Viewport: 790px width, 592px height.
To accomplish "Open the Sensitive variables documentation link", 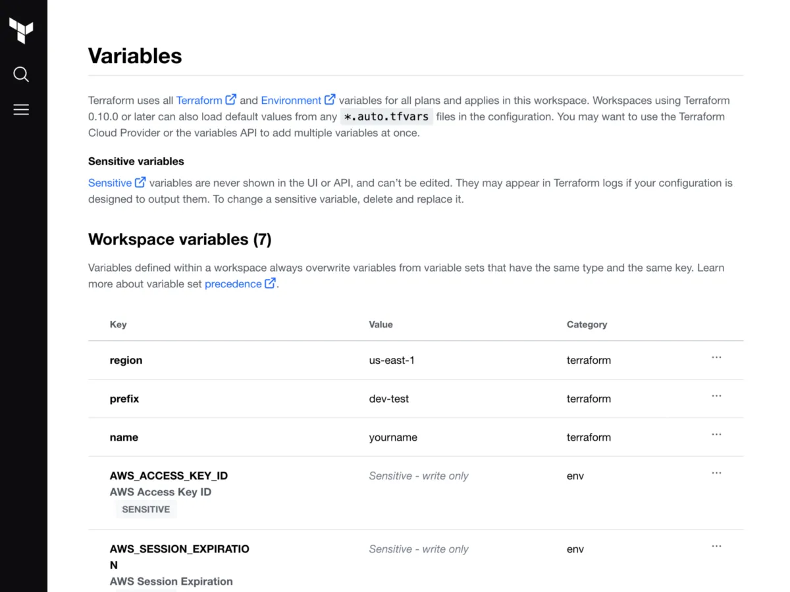I will 110,183.
